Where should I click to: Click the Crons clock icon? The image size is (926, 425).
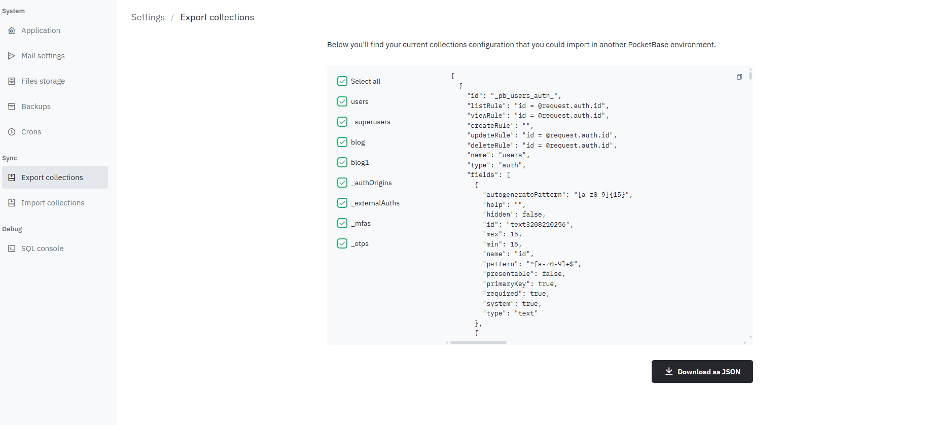point(12,132)
